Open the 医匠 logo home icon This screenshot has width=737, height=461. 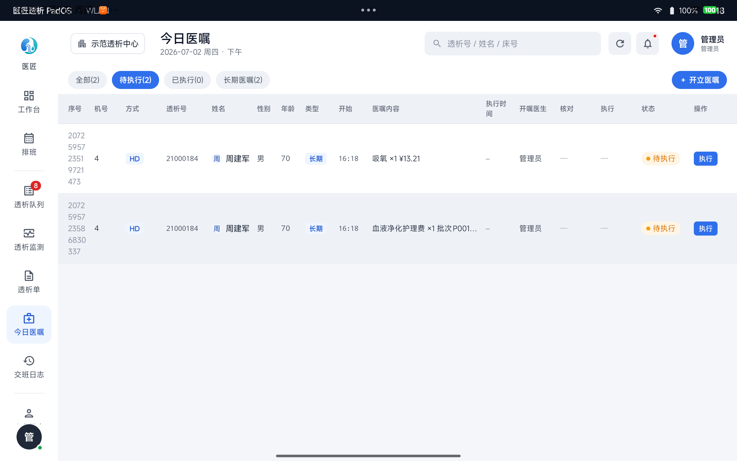pos(29,46)
